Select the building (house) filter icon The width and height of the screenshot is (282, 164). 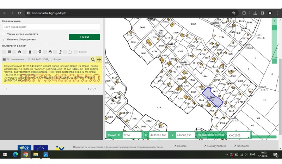pos(19,52)
